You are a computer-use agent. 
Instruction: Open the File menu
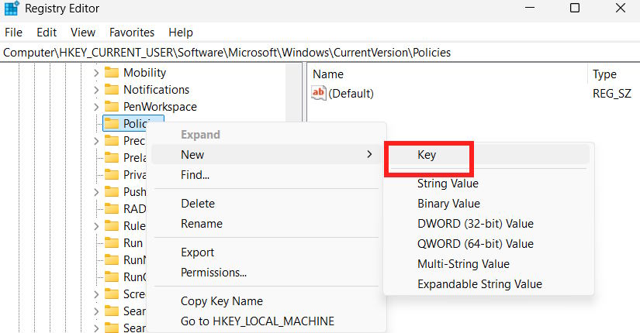[x=14, y=33]
